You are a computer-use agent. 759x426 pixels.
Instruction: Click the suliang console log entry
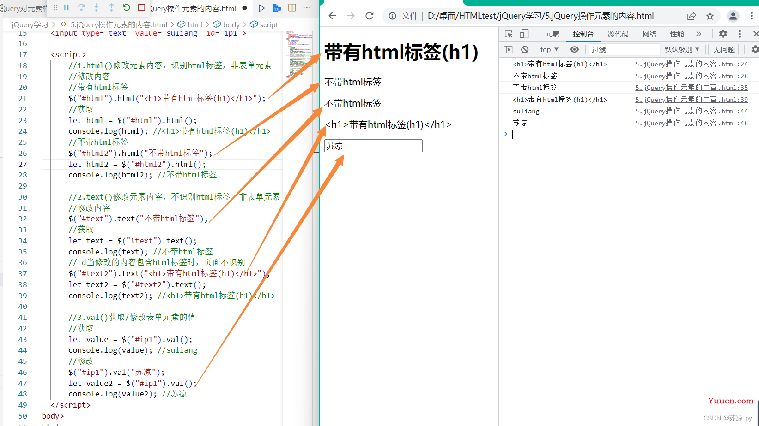[x=526, y=111]
